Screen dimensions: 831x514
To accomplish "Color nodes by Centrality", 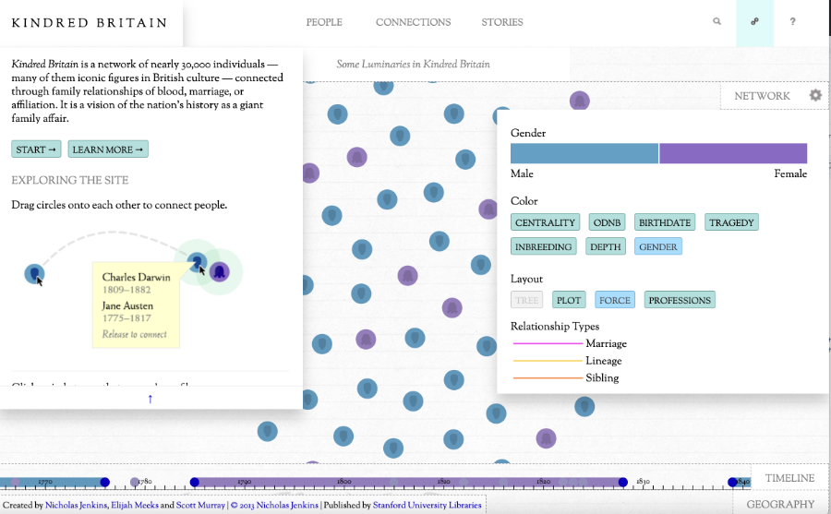I will pos(545,222).
